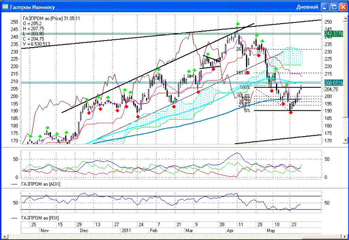This screenshot has height=240, width=349.
Task: Click the 0% Fibonacci level label
Action: coord(247,110)
